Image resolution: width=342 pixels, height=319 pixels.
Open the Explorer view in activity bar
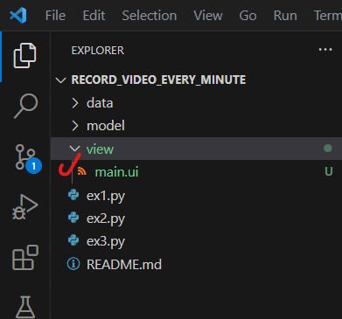[24, 55]
